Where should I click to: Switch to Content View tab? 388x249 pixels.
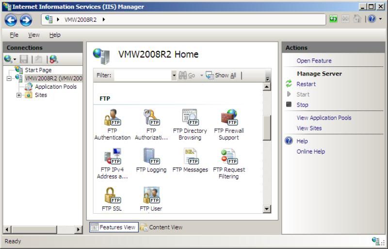tap(162, 227)
